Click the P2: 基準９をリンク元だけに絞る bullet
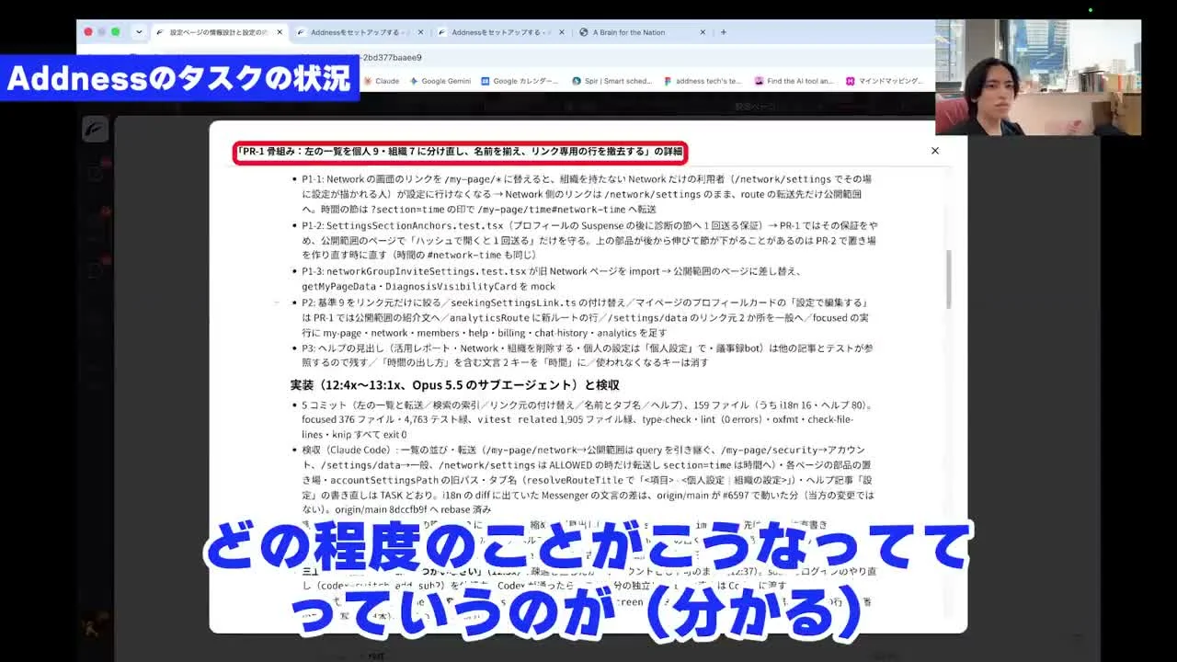1177x662 pixels. [586, 317]
